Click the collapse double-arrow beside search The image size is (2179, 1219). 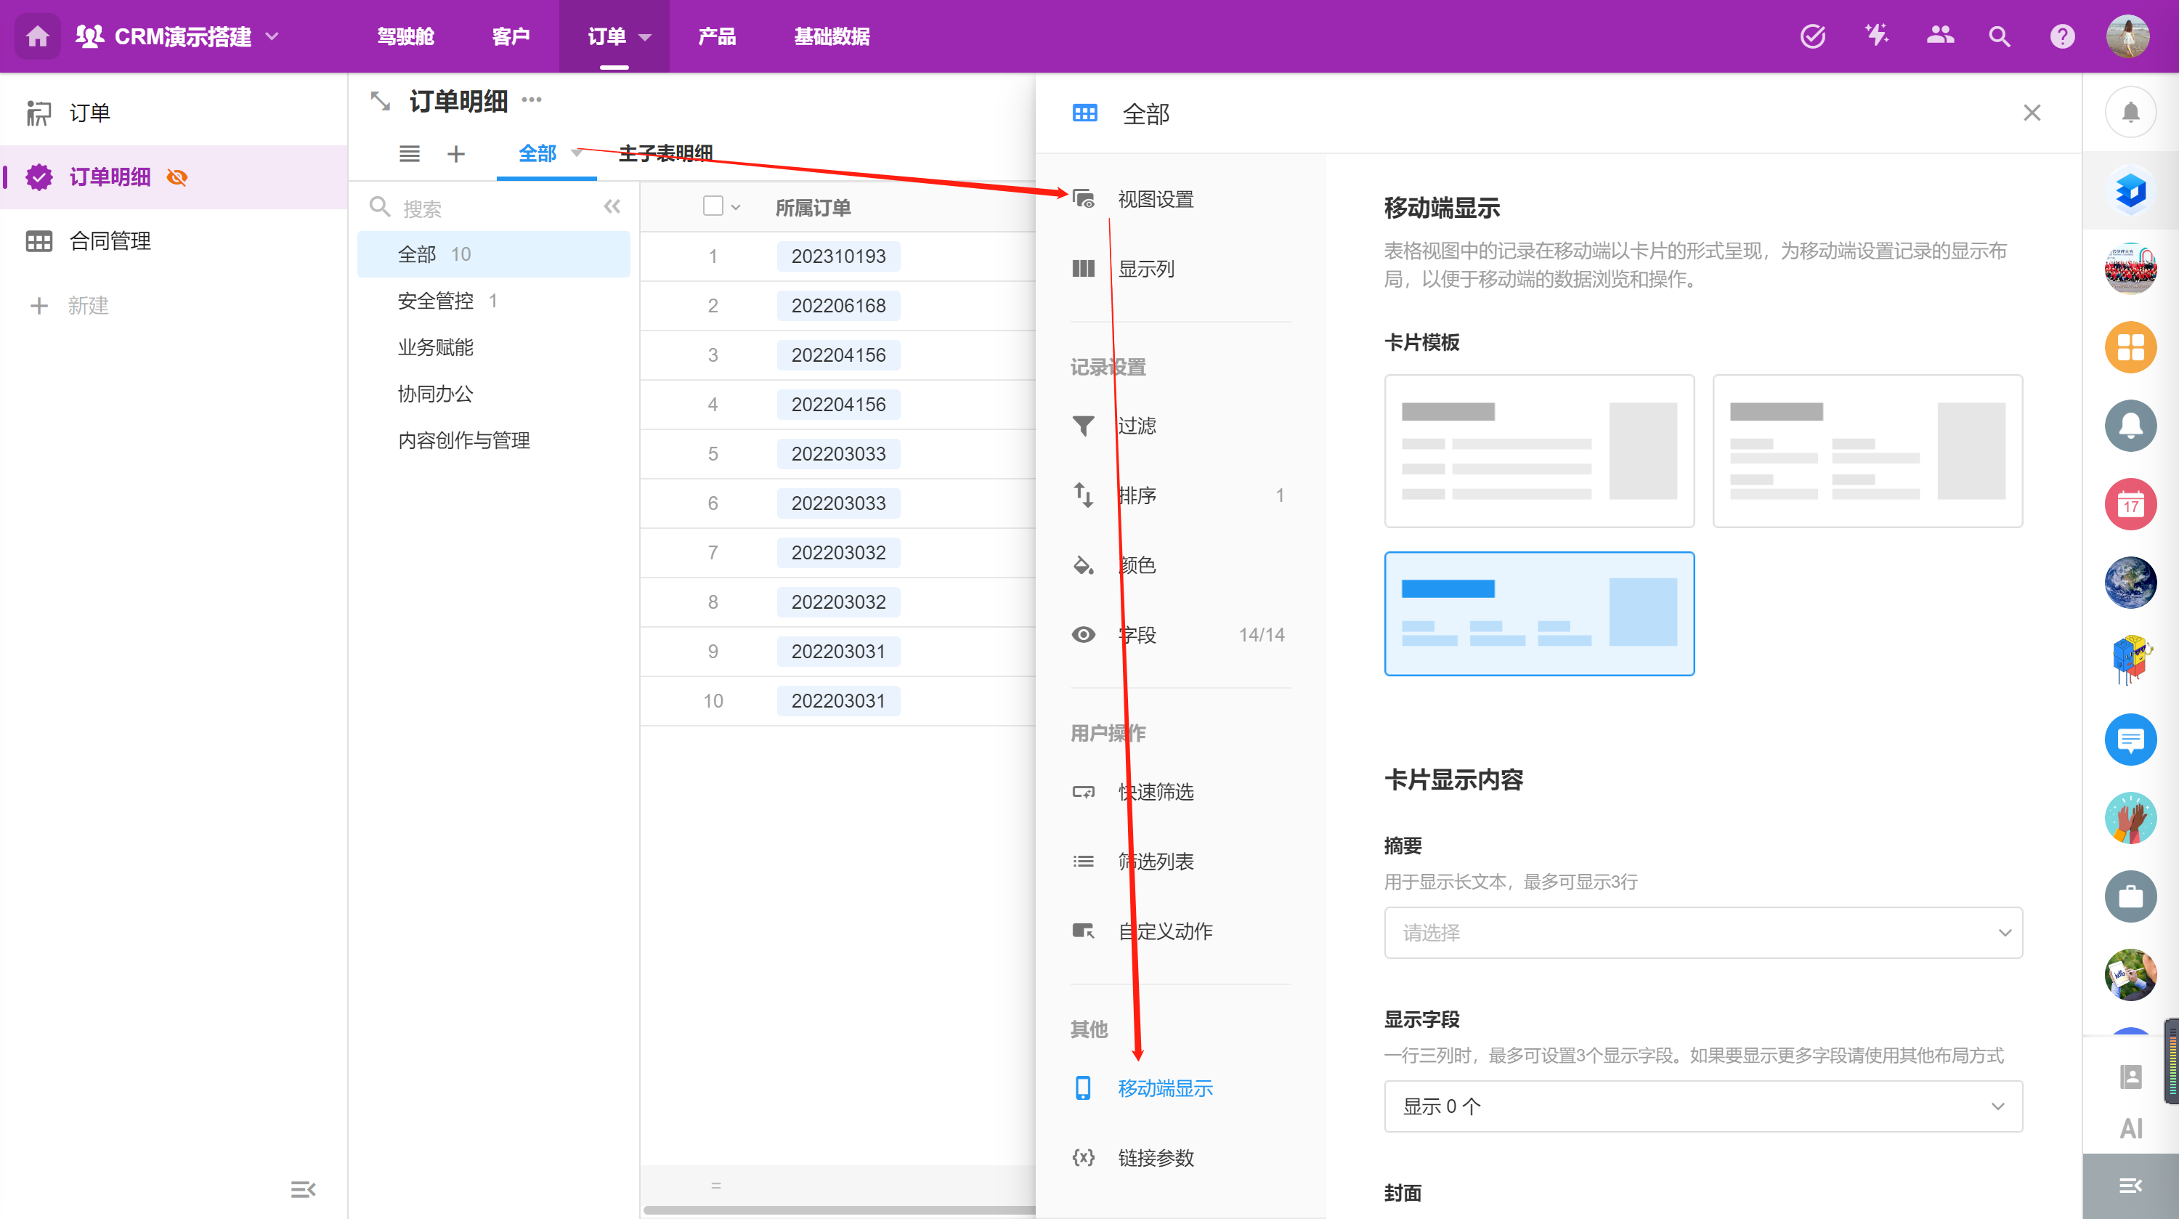(612, 207)
